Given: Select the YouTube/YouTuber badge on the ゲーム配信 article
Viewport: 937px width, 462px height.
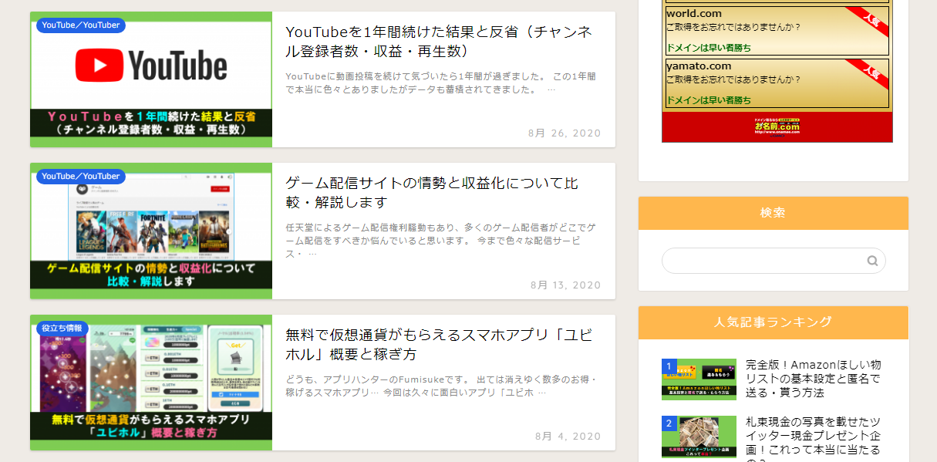Looking at the screenshot, I should 81,177.
